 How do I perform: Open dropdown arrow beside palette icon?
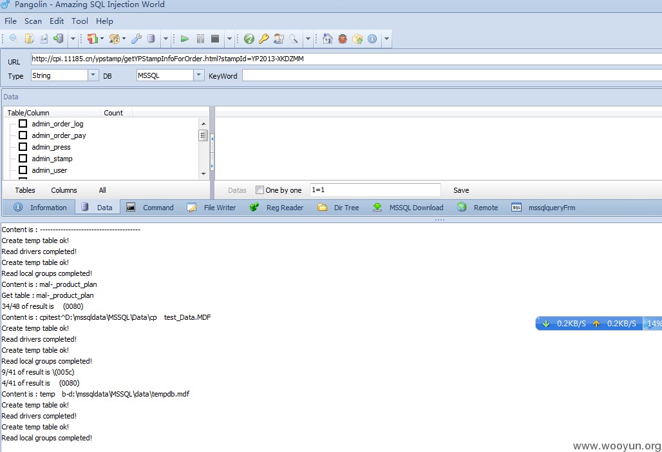124,39
